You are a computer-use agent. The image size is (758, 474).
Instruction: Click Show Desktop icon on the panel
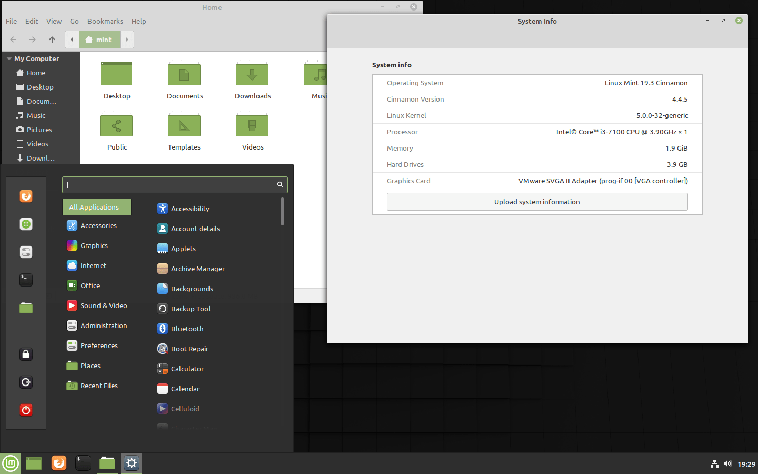click(x=34, y=463)
